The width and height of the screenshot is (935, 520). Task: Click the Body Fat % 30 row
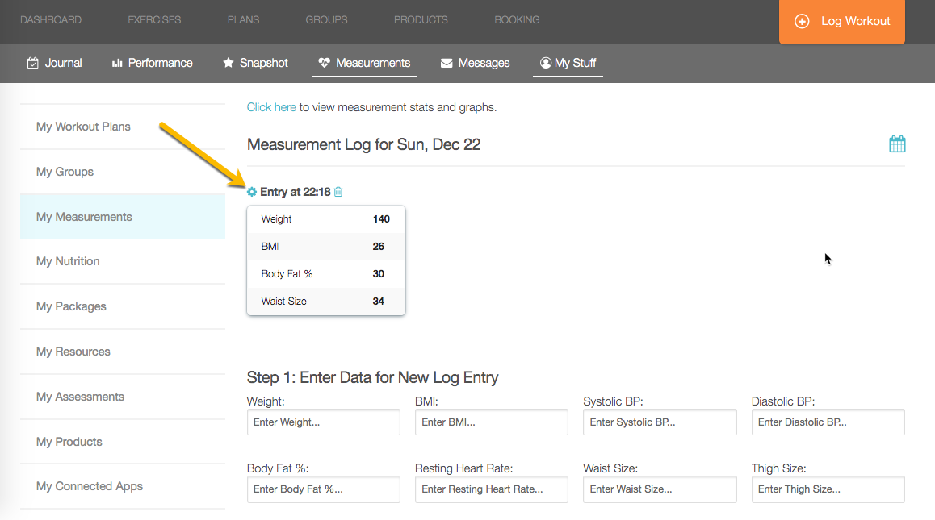326,274
